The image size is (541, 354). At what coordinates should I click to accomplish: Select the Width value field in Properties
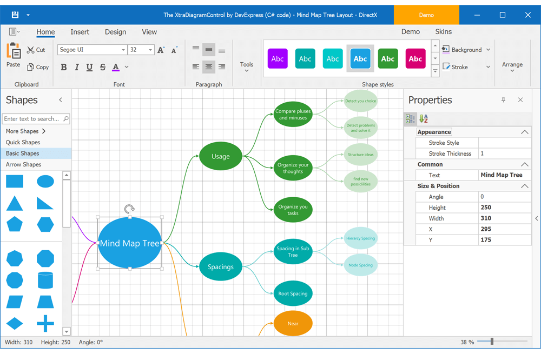[x=504, y=218]
